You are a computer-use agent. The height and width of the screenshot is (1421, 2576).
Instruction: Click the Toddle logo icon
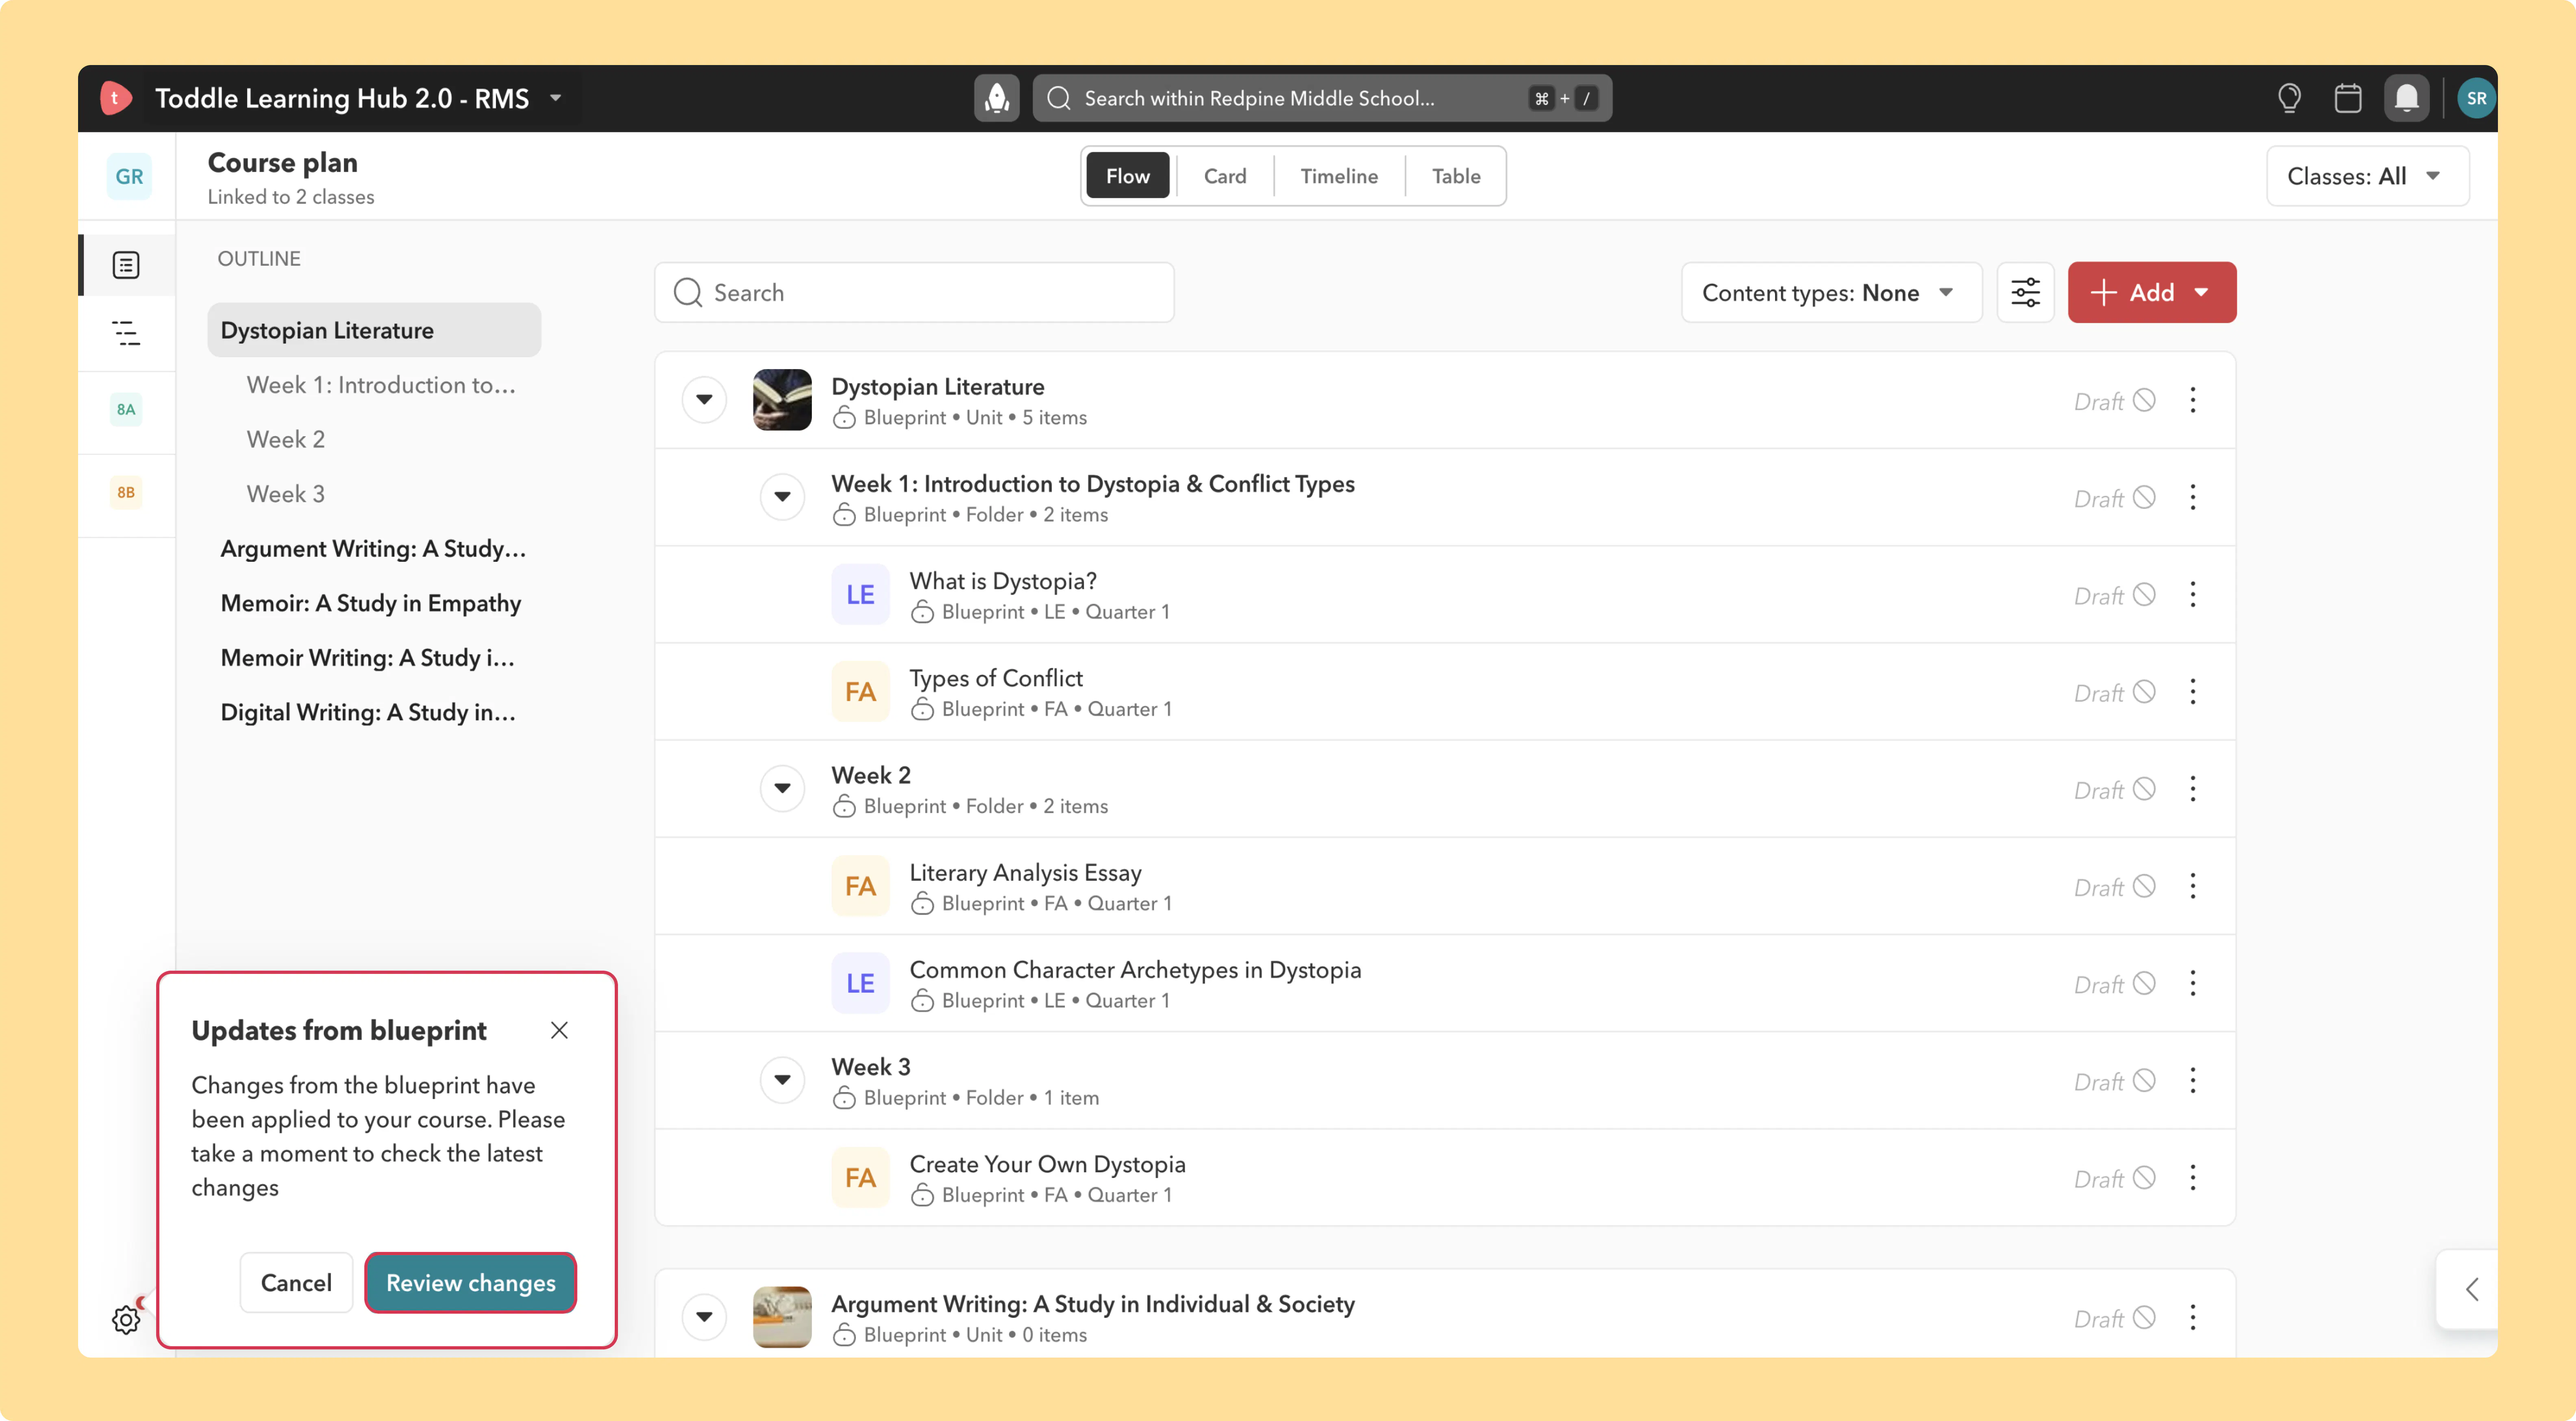point(115,98)
